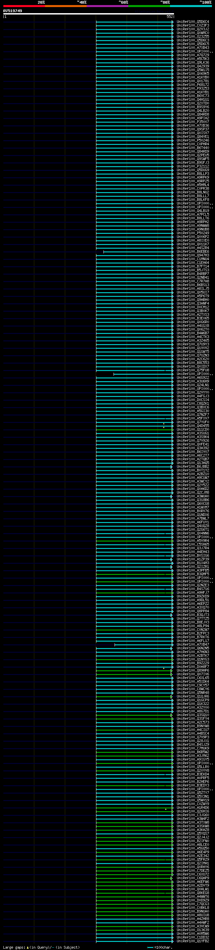Select subject label UniRef100_Q84VE1
215x950 pixels.
[x=192, y=136]
